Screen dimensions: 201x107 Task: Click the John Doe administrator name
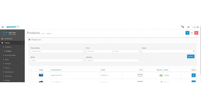click(x=12, y=32)
